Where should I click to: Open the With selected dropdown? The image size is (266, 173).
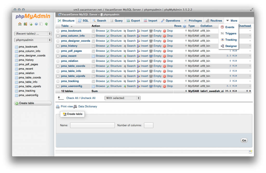tap(122, 98)
